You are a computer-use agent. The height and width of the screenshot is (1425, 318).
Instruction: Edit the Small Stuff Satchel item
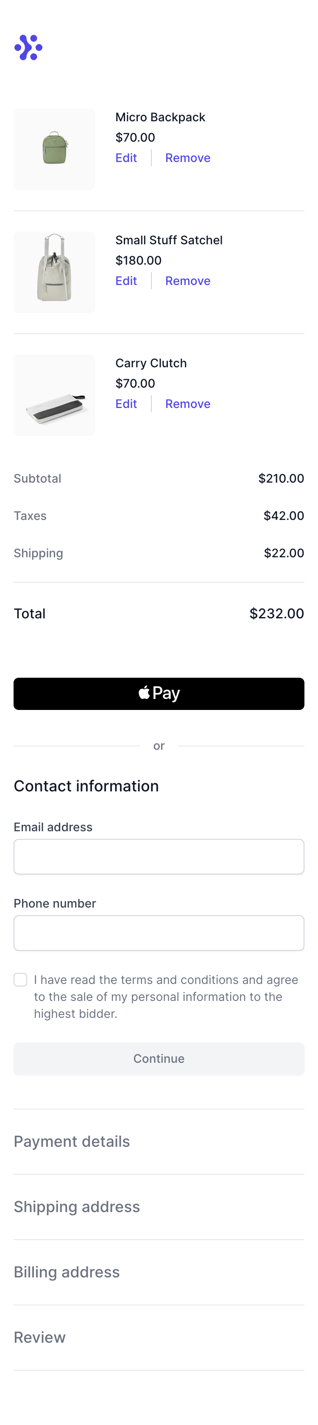coord(126,280)
